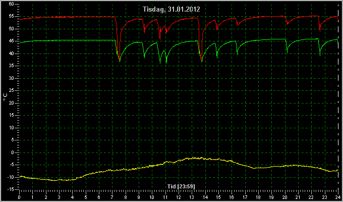The height and width of the screenshot is (202, 343).
Task: Select hour 24 on the time axis
Action: pyautogui.click(x=338, y=197)
